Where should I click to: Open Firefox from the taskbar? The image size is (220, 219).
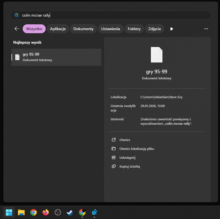(x=46, y=212)
